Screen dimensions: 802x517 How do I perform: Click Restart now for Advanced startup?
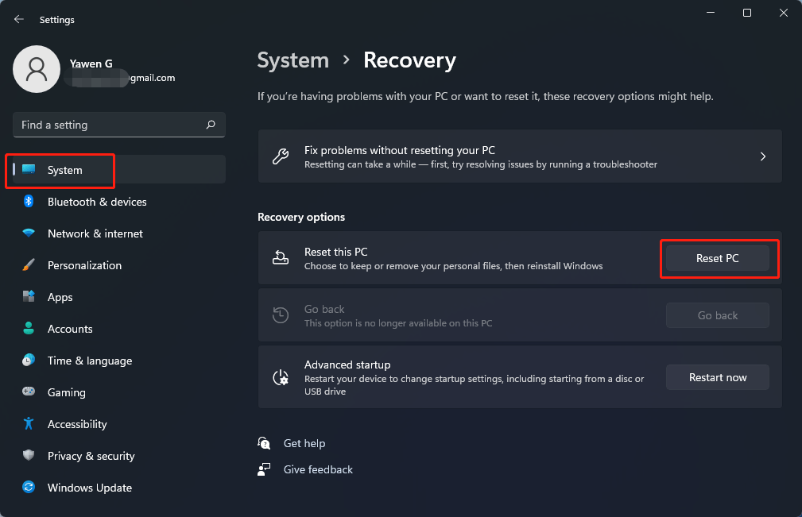pyautogui.click(x=717, y=376)
